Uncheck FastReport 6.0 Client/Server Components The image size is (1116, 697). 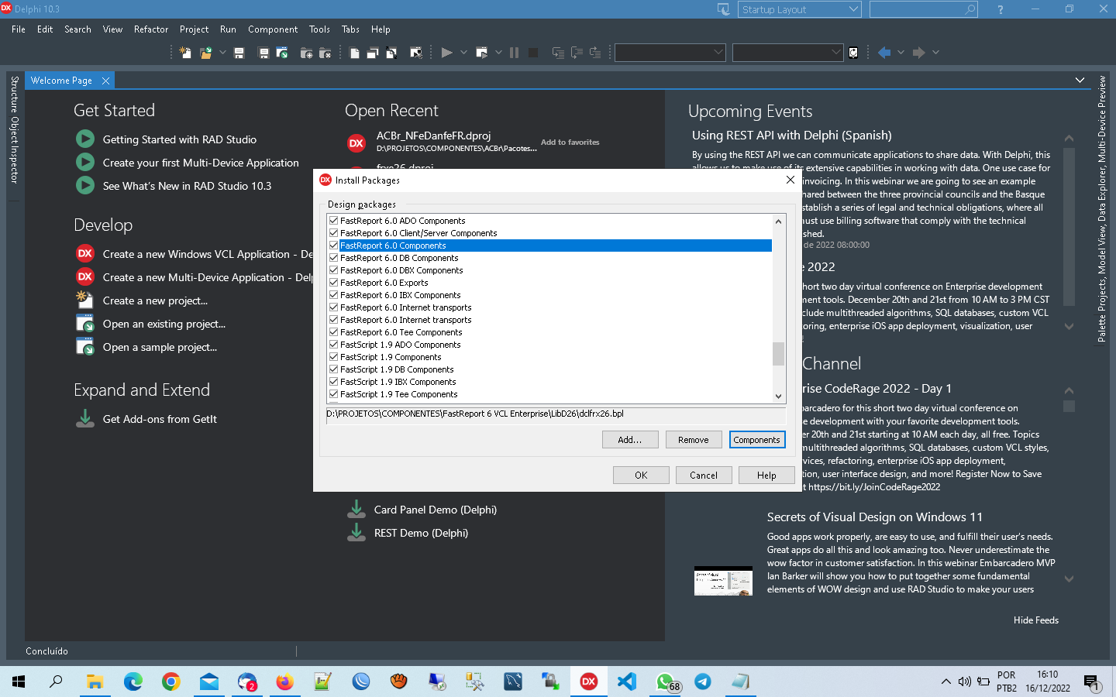click(x=334, y=233)
